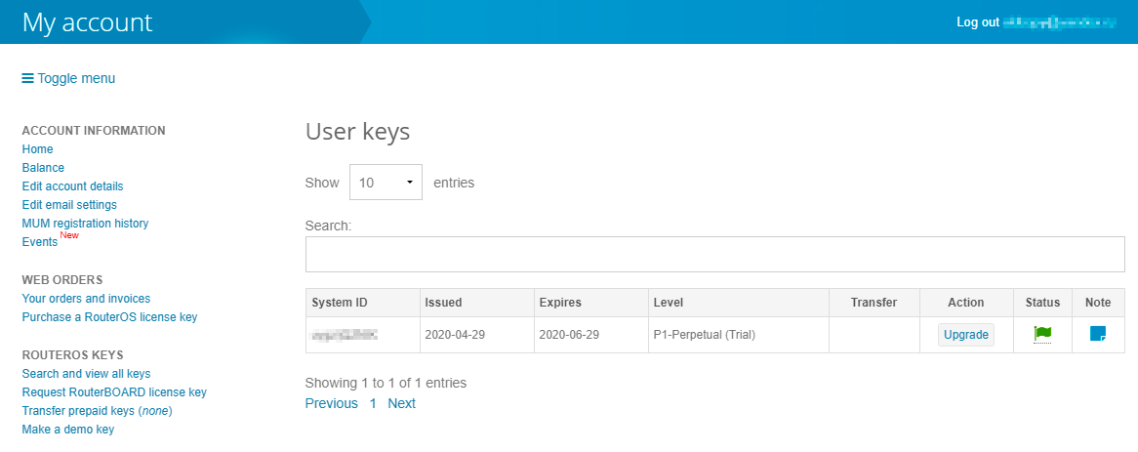Screen dimensions: 1138x452
Task: Sort table by System ID column
Action: click(x=340, y=303)
